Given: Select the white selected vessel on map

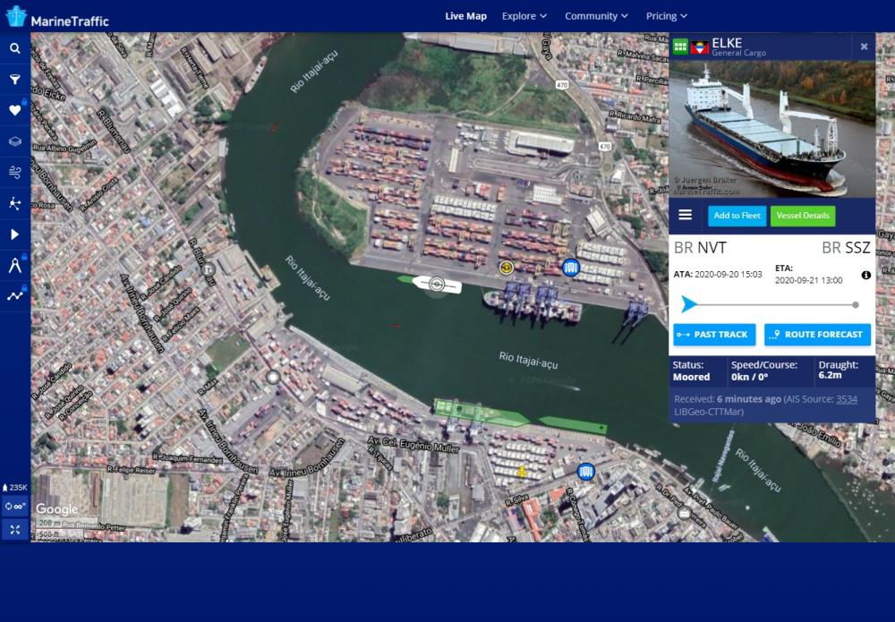Looking at the screenshot, I should (437, 284).
